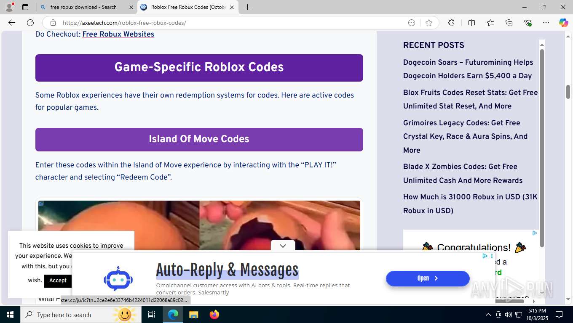The width and height of the screenshot is (573, 323).
Task: Open Task View on the taskbar
Action: 152,315
